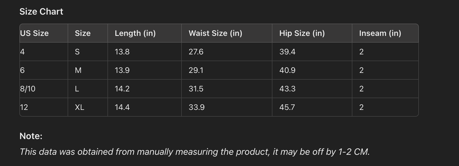Click the size S cell
This screenshot has width=459, height=166.
coord(77,52)
